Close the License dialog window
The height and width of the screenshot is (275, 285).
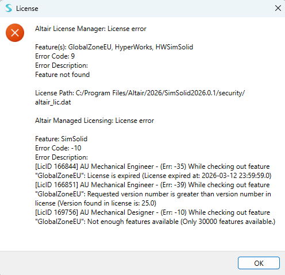[x=278, y=8]
